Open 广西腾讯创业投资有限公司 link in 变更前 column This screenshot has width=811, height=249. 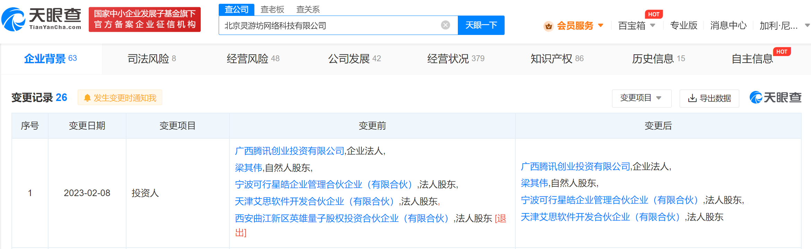point(289,151)
